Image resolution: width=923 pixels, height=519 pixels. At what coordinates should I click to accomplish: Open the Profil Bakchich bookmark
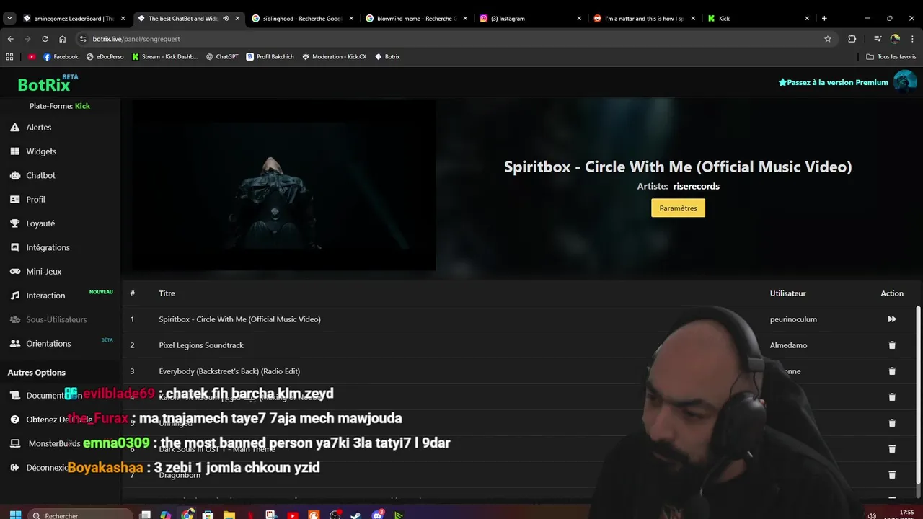270,57
